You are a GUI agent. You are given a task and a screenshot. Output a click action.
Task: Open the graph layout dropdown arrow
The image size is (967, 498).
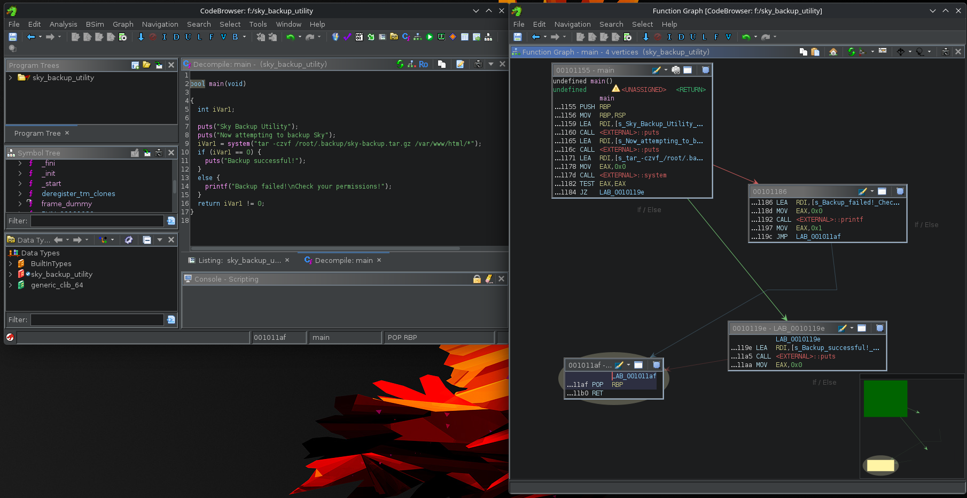coord(872,52)
